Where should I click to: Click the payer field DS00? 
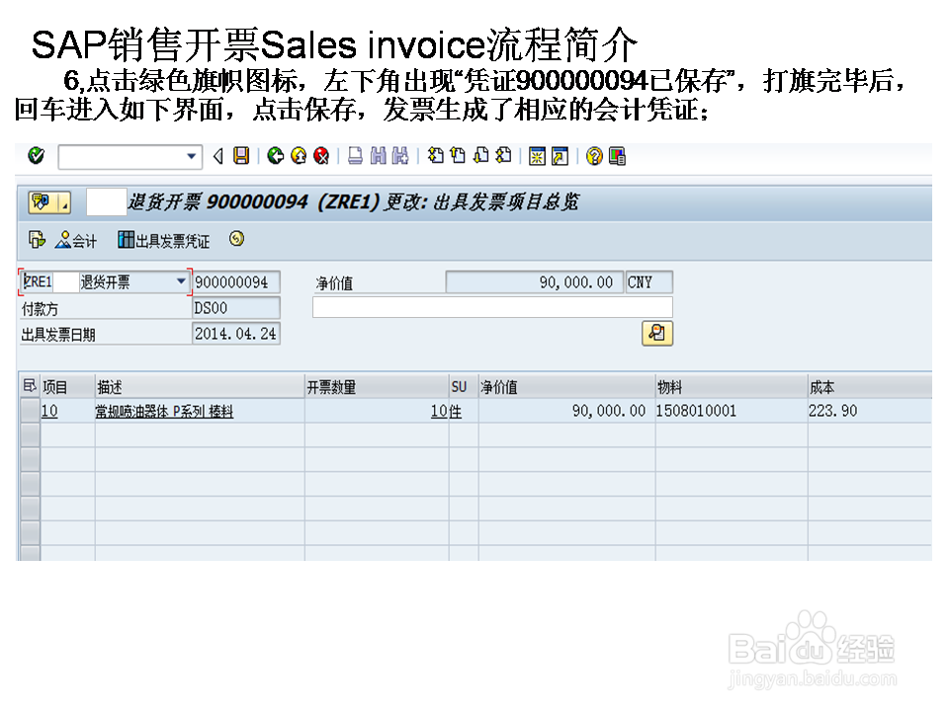pos(236,308)
